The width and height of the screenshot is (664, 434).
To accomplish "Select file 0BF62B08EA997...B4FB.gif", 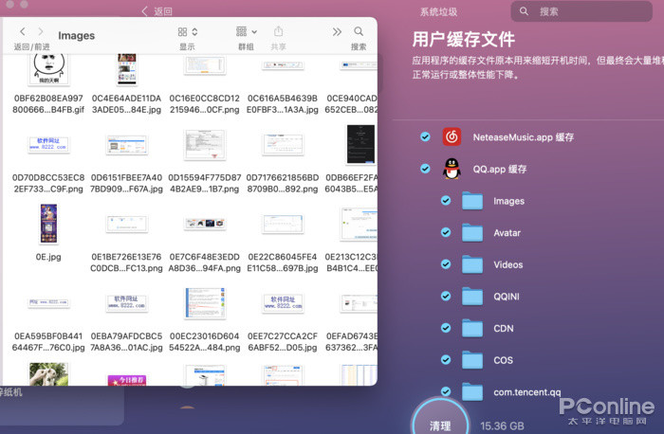I will 48,104.
